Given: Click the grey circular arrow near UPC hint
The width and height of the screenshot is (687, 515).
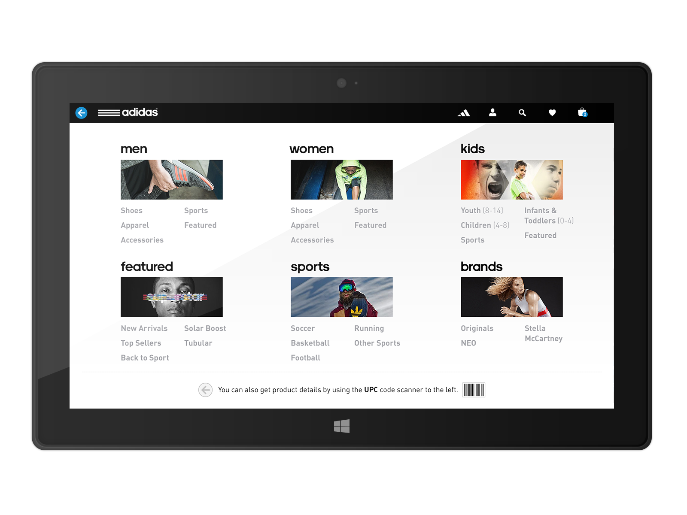Looking at the screenshot, I should tap(205, 390).
